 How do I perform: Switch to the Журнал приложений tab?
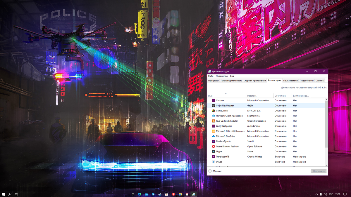[255, 81]
